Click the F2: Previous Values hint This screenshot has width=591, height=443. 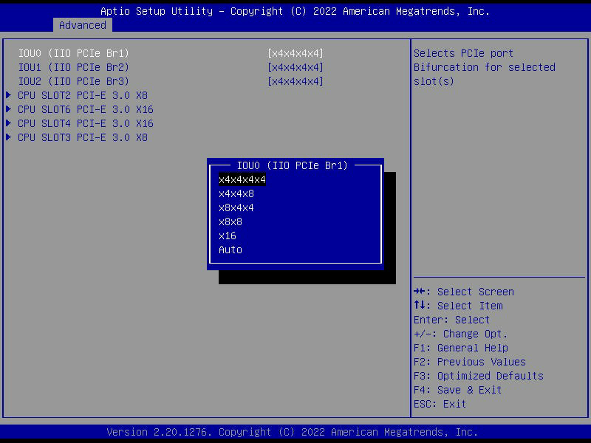(469, 362)
